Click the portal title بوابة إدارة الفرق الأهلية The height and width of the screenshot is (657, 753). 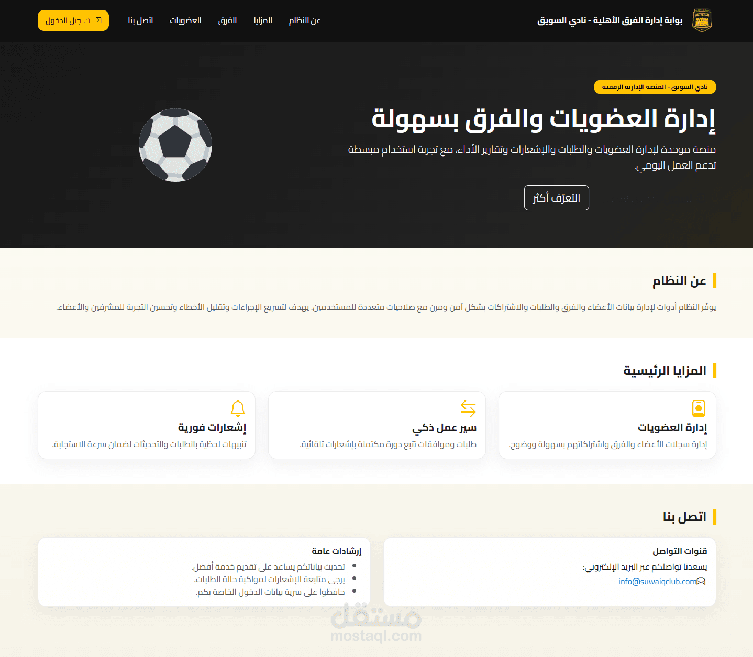[610, 20]
